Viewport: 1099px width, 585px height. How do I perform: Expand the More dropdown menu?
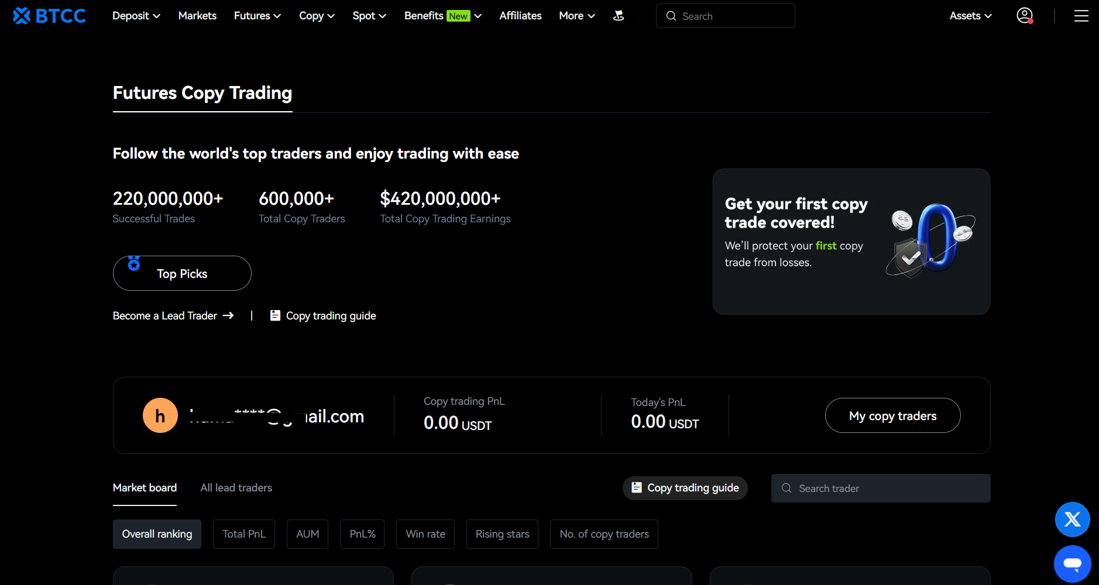[x=577, y=16]
